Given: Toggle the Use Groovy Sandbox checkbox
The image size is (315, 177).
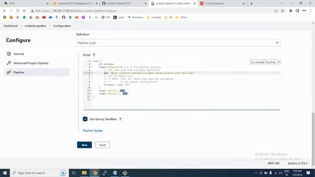Looking at the screenshot, I should point(85,119).
